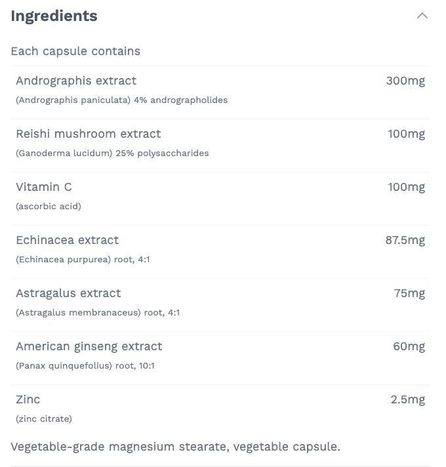Click the '4% andrographolides' description line
Screen dimensions: 446x467
click(121, 100)
